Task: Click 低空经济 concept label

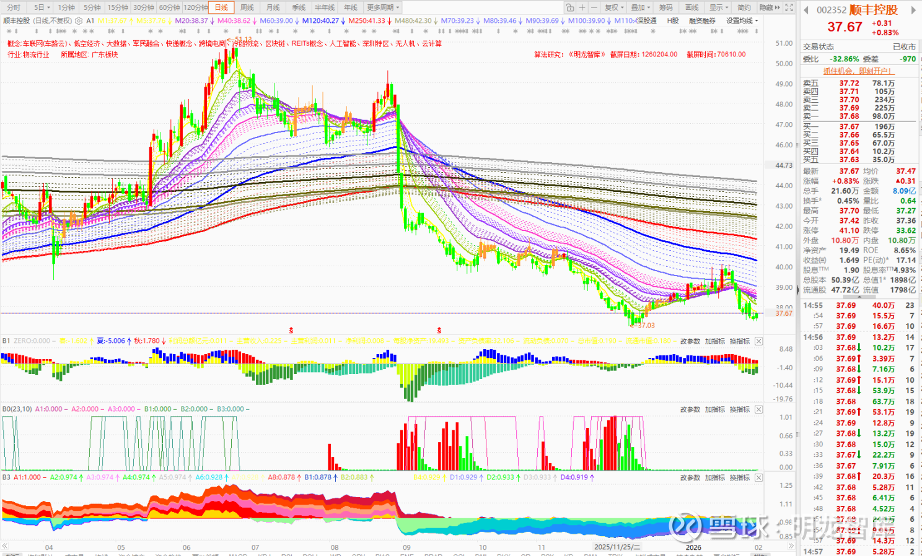Action: coord(86,44)
